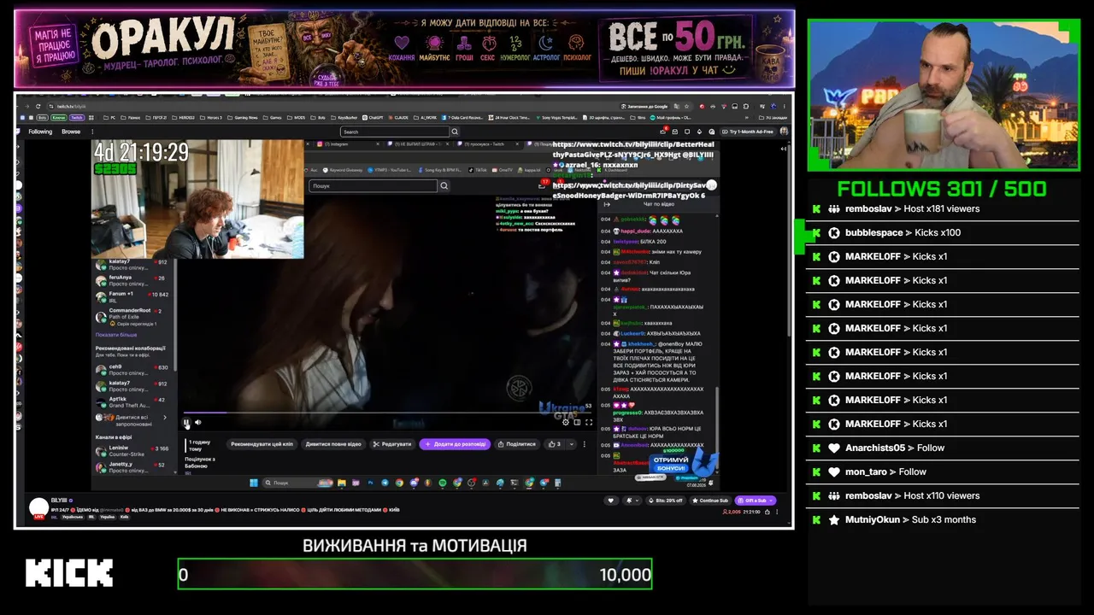Open clip more-options vertical dots
Image resolution: width=1094 pixels, height=615 pixels.
pos(585,444)
